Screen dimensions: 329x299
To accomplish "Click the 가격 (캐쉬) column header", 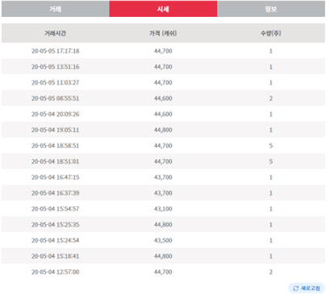I will [x=163, y=33].
